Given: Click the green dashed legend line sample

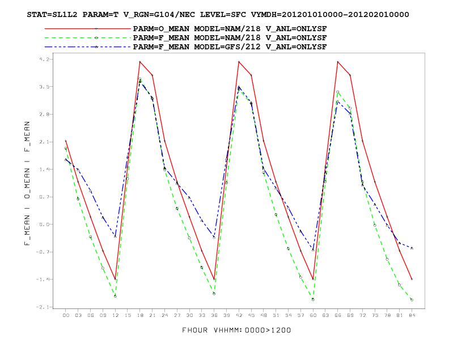Looking at the screenshot, I should [88, 38].
